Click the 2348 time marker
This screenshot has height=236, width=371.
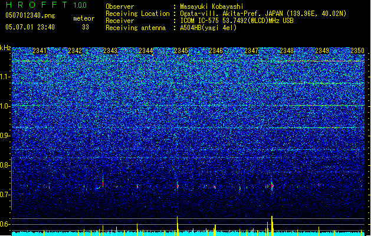click(287, 51)
